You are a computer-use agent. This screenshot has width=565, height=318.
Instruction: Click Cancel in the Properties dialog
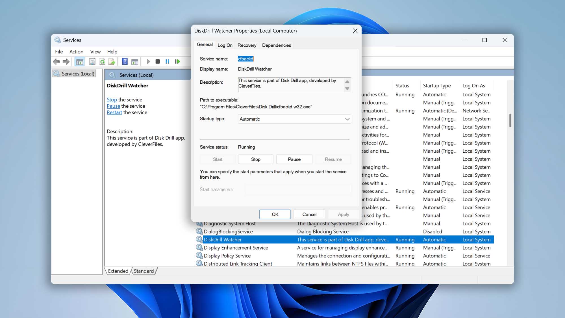[x=309, y=214]
